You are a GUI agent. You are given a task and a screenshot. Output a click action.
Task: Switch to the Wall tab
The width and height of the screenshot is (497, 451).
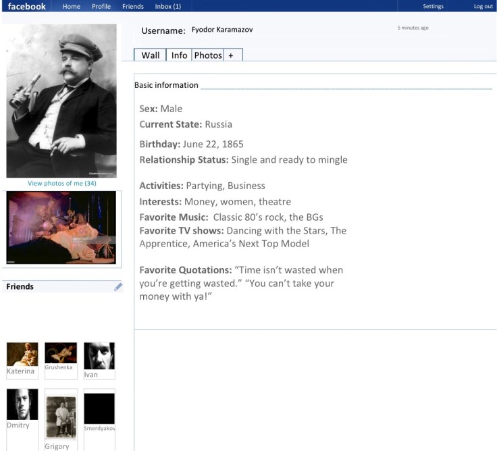tap(150, 55)
